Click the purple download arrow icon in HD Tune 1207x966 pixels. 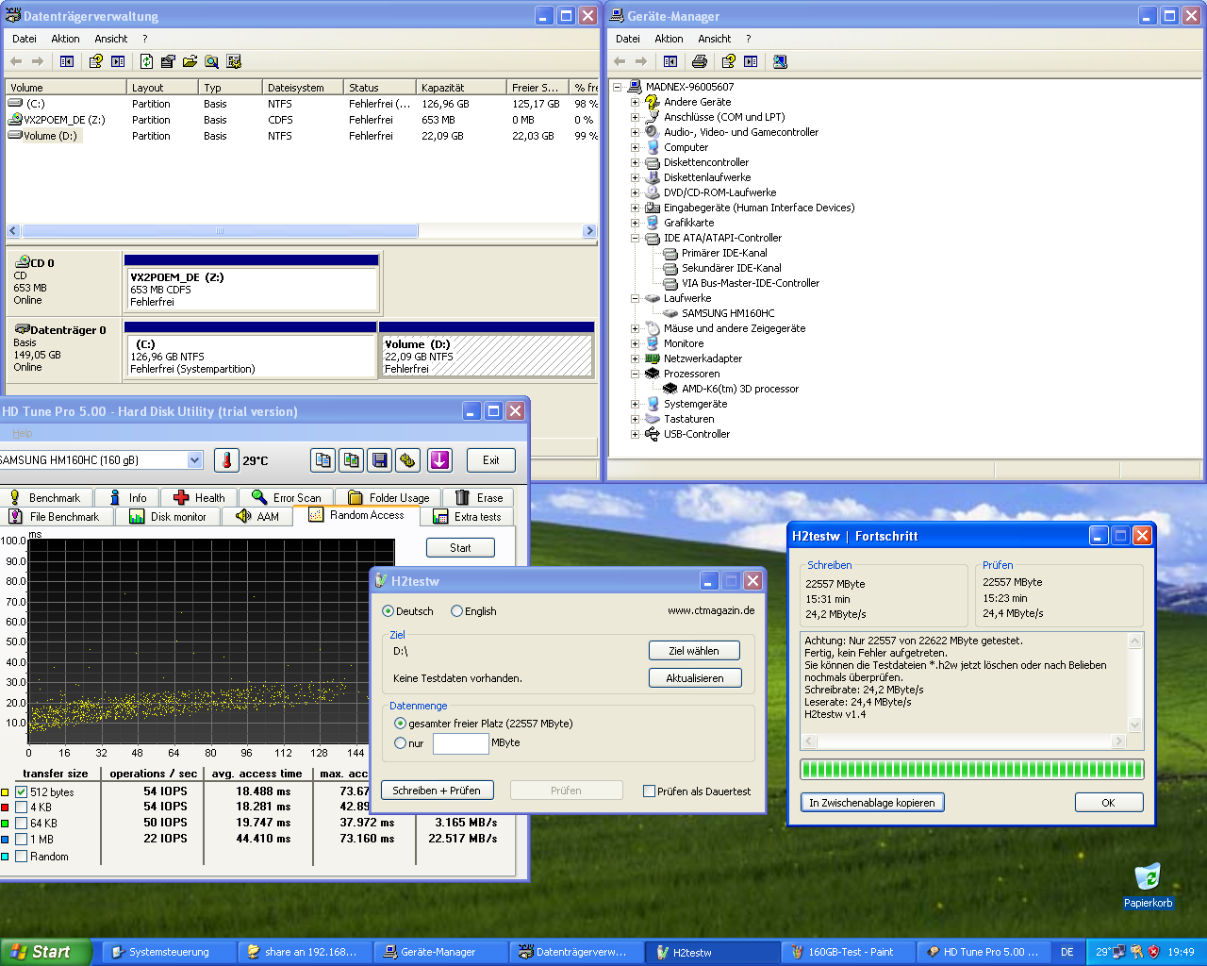coord(439,460)
